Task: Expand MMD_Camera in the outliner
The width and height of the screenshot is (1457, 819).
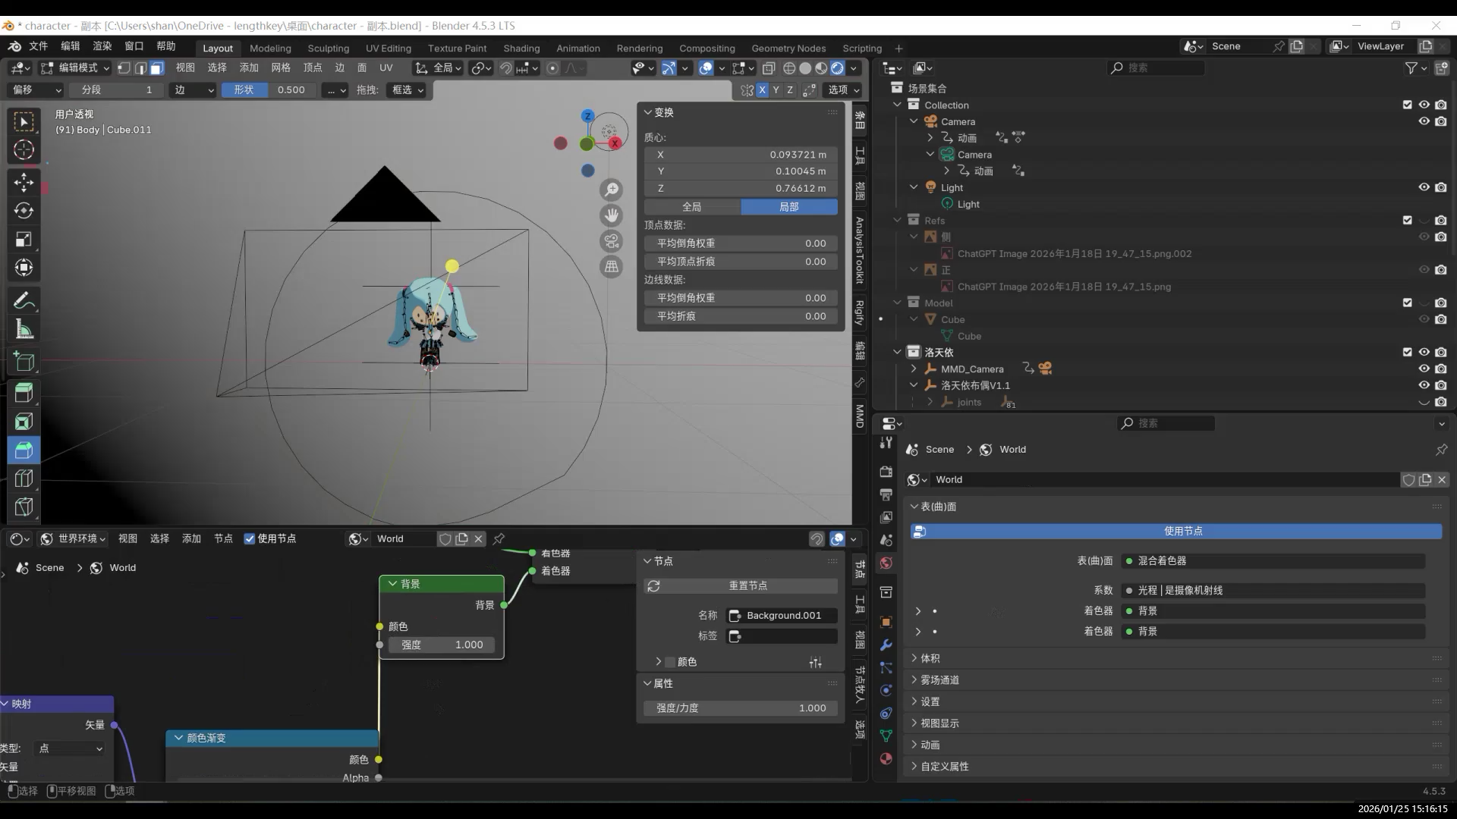Action: 914,369
